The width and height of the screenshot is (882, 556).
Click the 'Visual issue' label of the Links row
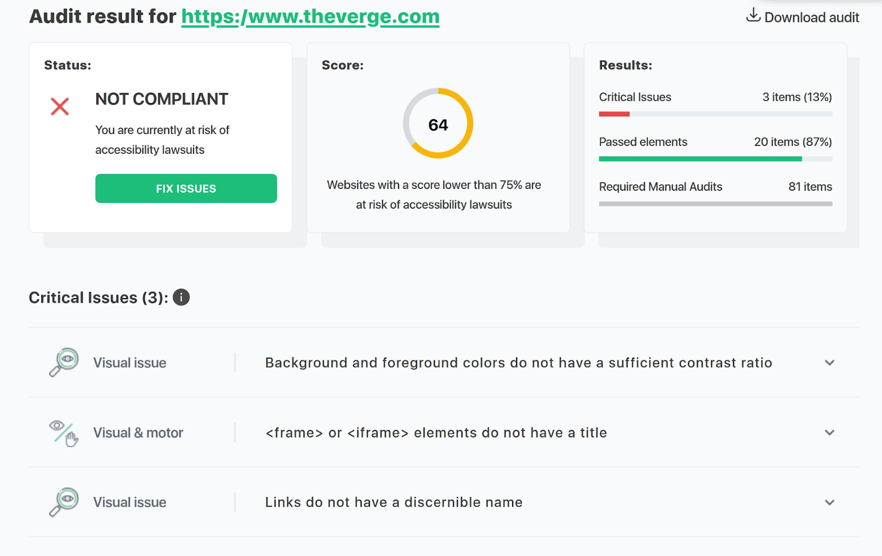click(x=130, y=503)
